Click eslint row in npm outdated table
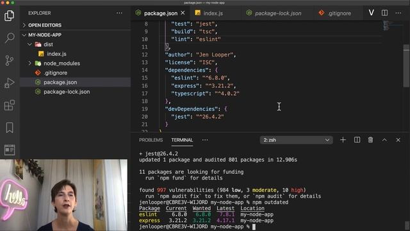The height and width of the screenshot is (231, 410). point(206,214)
